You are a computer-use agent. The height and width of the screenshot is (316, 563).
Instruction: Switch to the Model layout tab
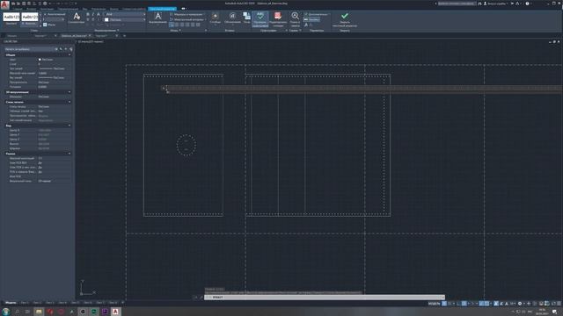pos(11,303)
